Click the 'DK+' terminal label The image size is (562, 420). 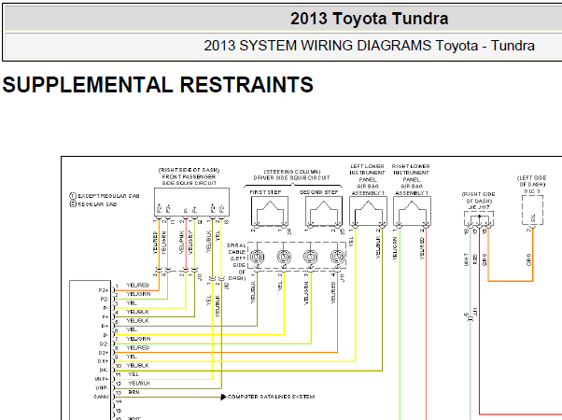(103, 361)
